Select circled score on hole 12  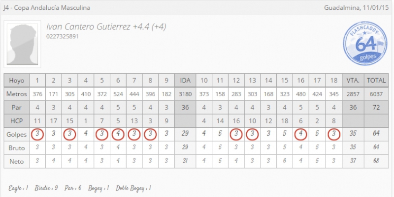236,134
